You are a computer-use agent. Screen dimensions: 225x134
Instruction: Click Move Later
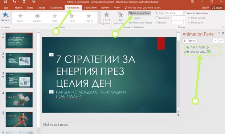tap(196, 23)
